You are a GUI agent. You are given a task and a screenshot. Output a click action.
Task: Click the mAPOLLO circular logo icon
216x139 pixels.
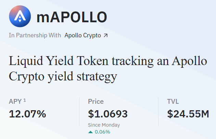(20, 16)
